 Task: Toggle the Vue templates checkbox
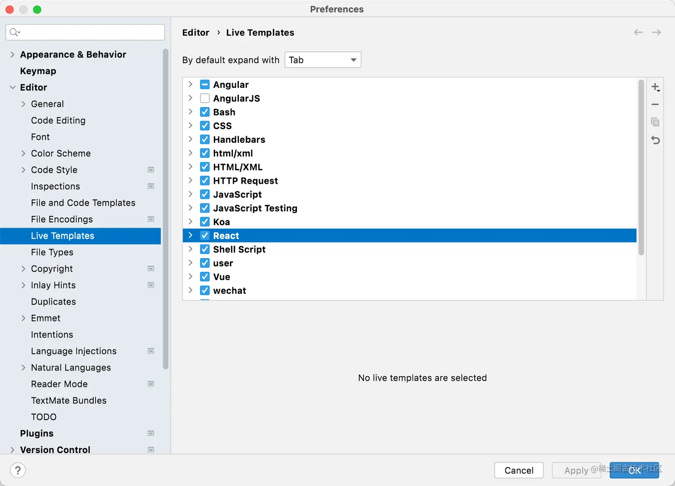(x=205, y=277)
